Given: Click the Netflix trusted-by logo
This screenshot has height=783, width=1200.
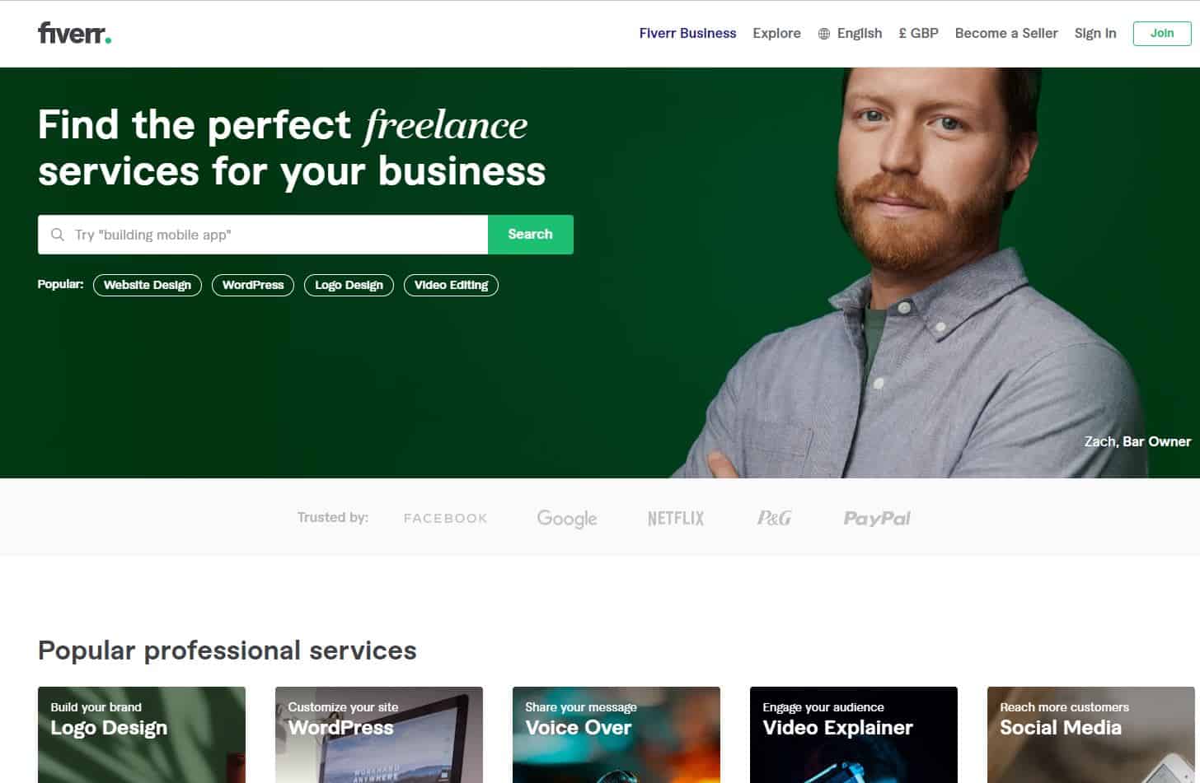Looking at the screenshot, I should click(x=676, y=518).
